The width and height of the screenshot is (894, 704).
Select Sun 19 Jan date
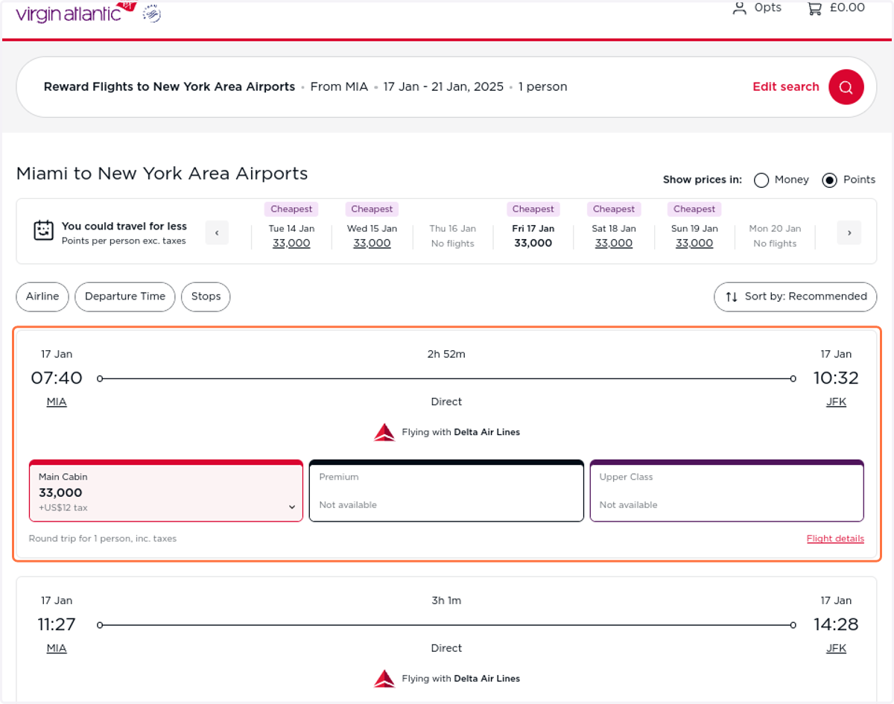coord(694,235)
